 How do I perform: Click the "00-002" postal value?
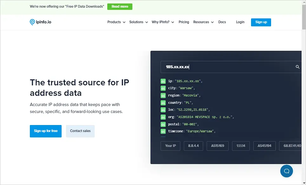click(190, 124)
